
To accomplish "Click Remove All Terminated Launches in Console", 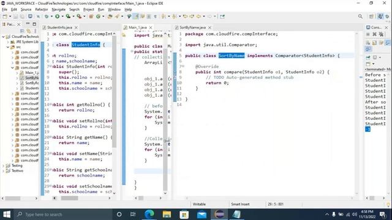I will pyautogui.click(x=381, y=34).
